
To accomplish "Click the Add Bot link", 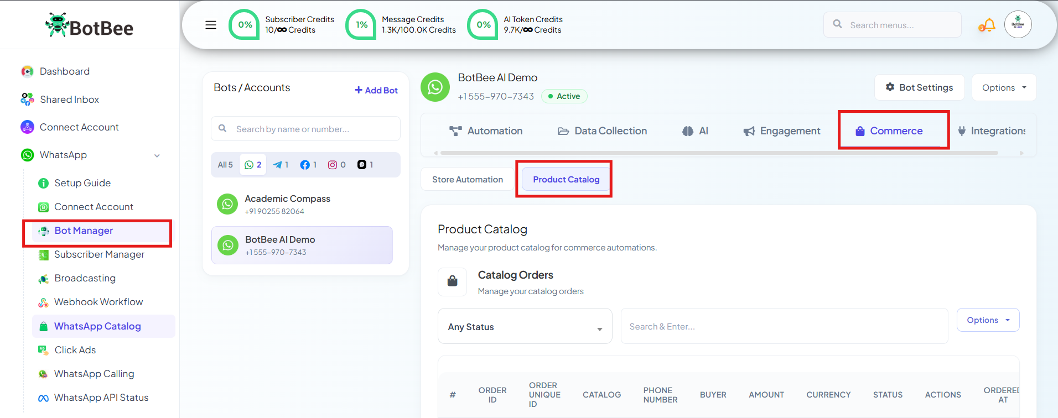I will [x=376, y=90].
